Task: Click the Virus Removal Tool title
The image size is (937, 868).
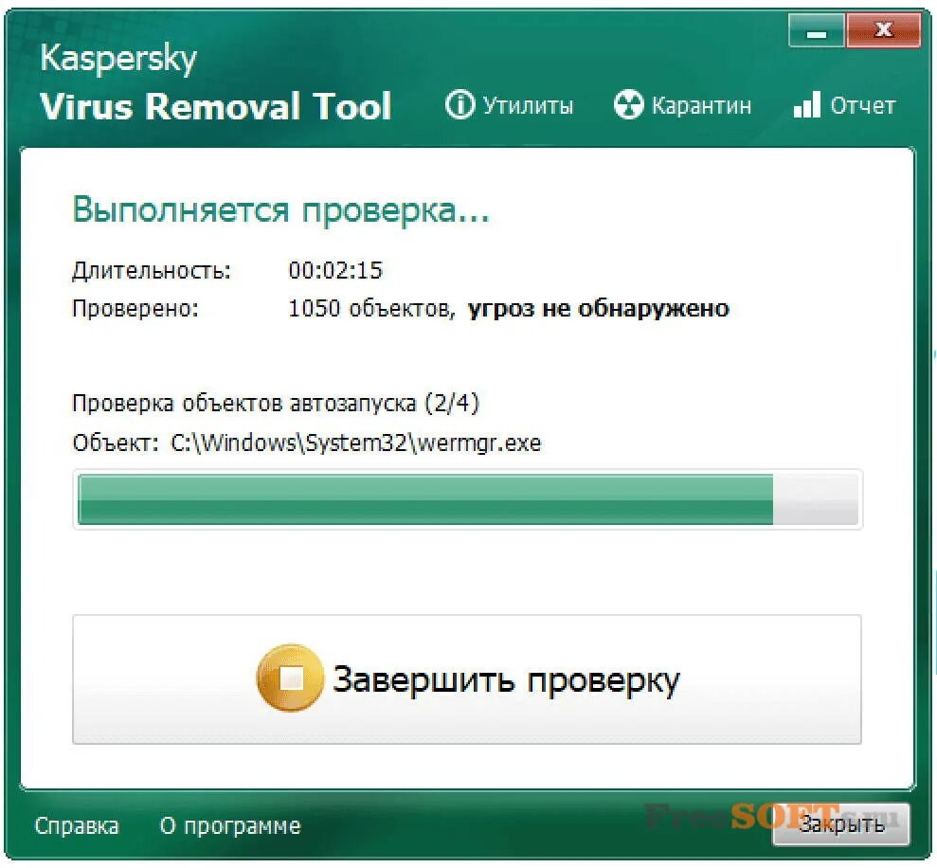Action: [216, 106]
